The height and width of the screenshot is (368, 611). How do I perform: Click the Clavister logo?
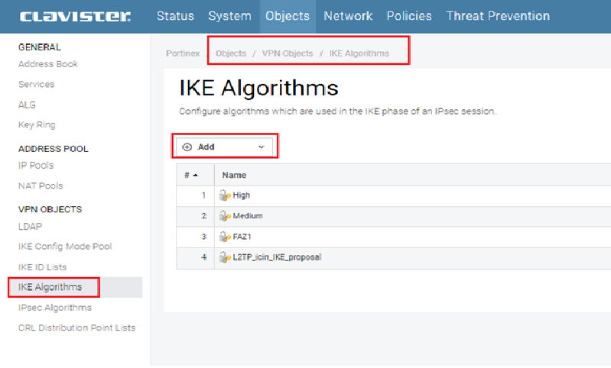tap(75, 16)
